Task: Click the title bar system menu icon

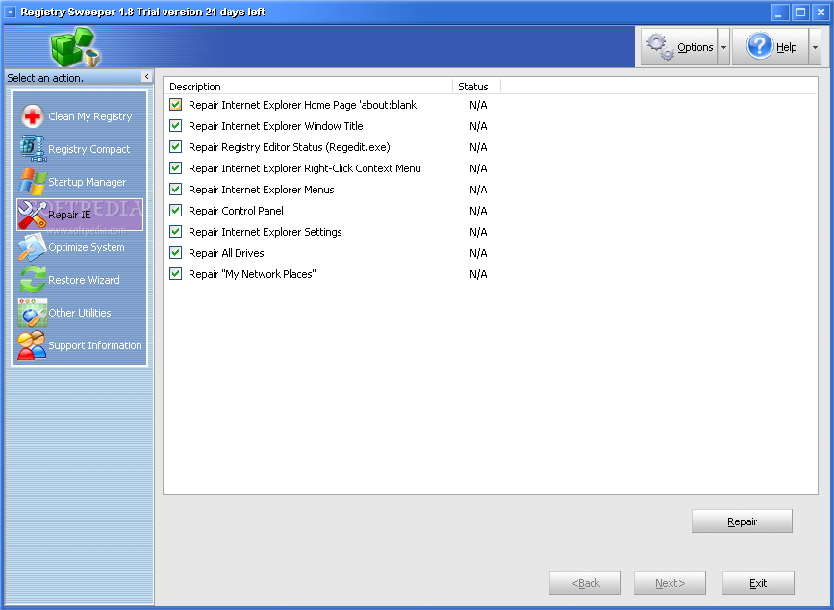Action: (10, 12)
